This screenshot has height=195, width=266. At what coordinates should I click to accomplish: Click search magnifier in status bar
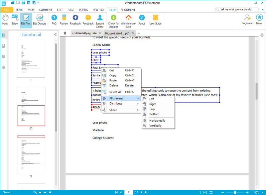[x=36, y=192]
